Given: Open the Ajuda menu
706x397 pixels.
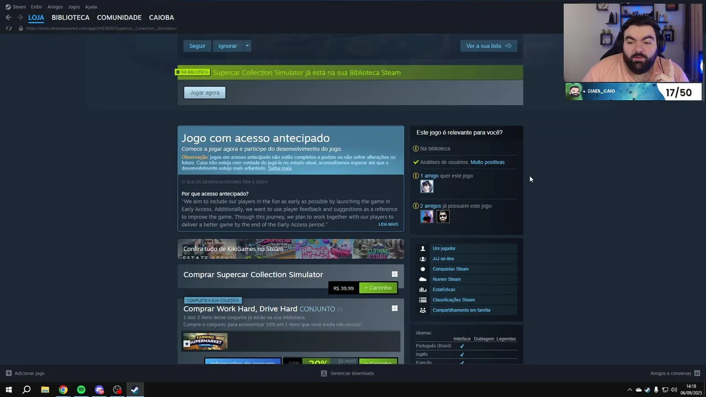Looking at the screenshot, I should 91,7.
